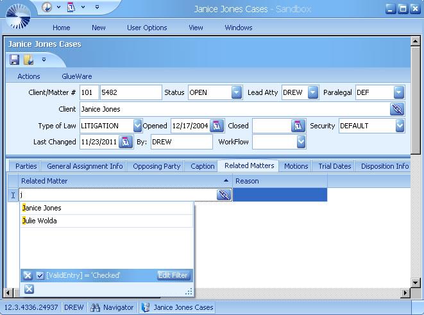
Task: Click the popup resize grip dots
Action: pyautogui.click(x=189, y=291)
